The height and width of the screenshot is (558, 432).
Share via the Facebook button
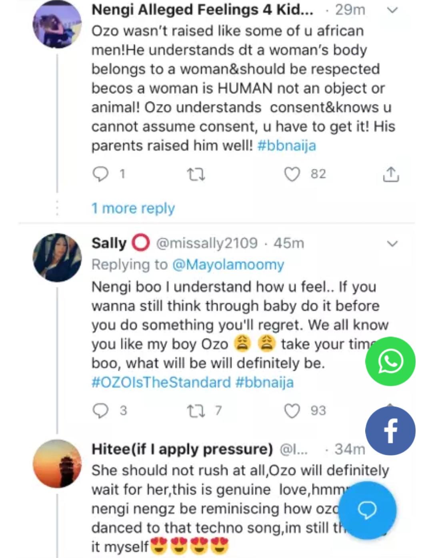tap(390, 431)
